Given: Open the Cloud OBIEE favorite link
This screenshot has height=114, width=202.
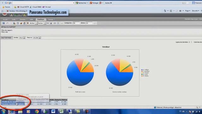Looking at the screenshot, I should pos(36,7).
